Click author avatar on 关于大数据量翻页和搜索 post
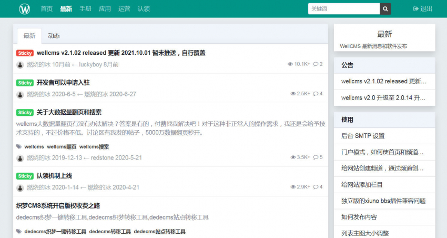The height and width of the screenshot is (238, 447). click(x=20, y=158)
